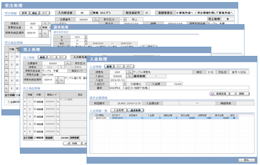Viewport: 260px width, 165px height.
Task: Click 伝票番号 search icon in 受注処理 window
Action: [95, 19]
